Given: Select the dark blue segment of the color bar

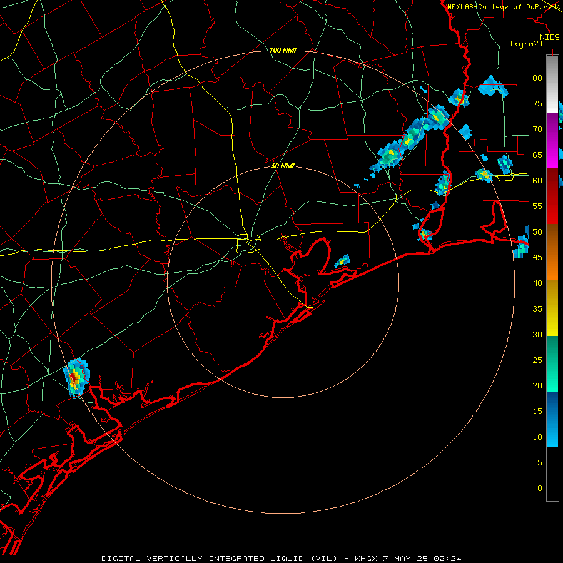Looking at the screenshot, I should coord(552,405).
